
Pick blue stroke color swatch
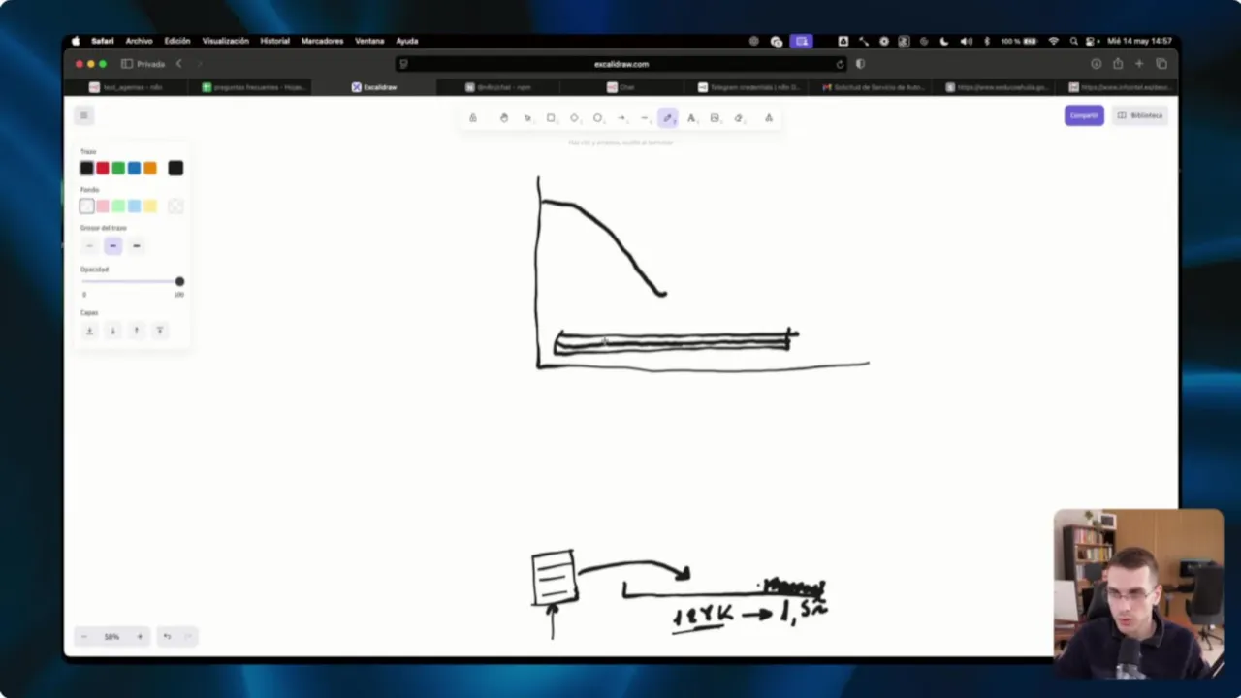pos(134,169)
